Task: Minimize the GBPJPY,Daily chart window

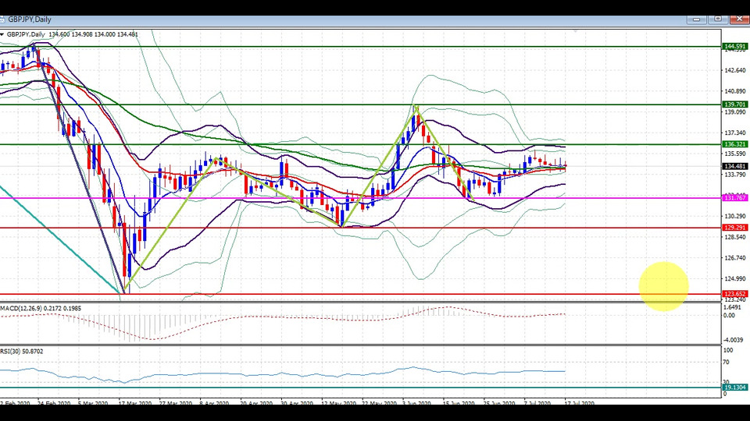Action: pyautogui.click(x=696, y=19)
